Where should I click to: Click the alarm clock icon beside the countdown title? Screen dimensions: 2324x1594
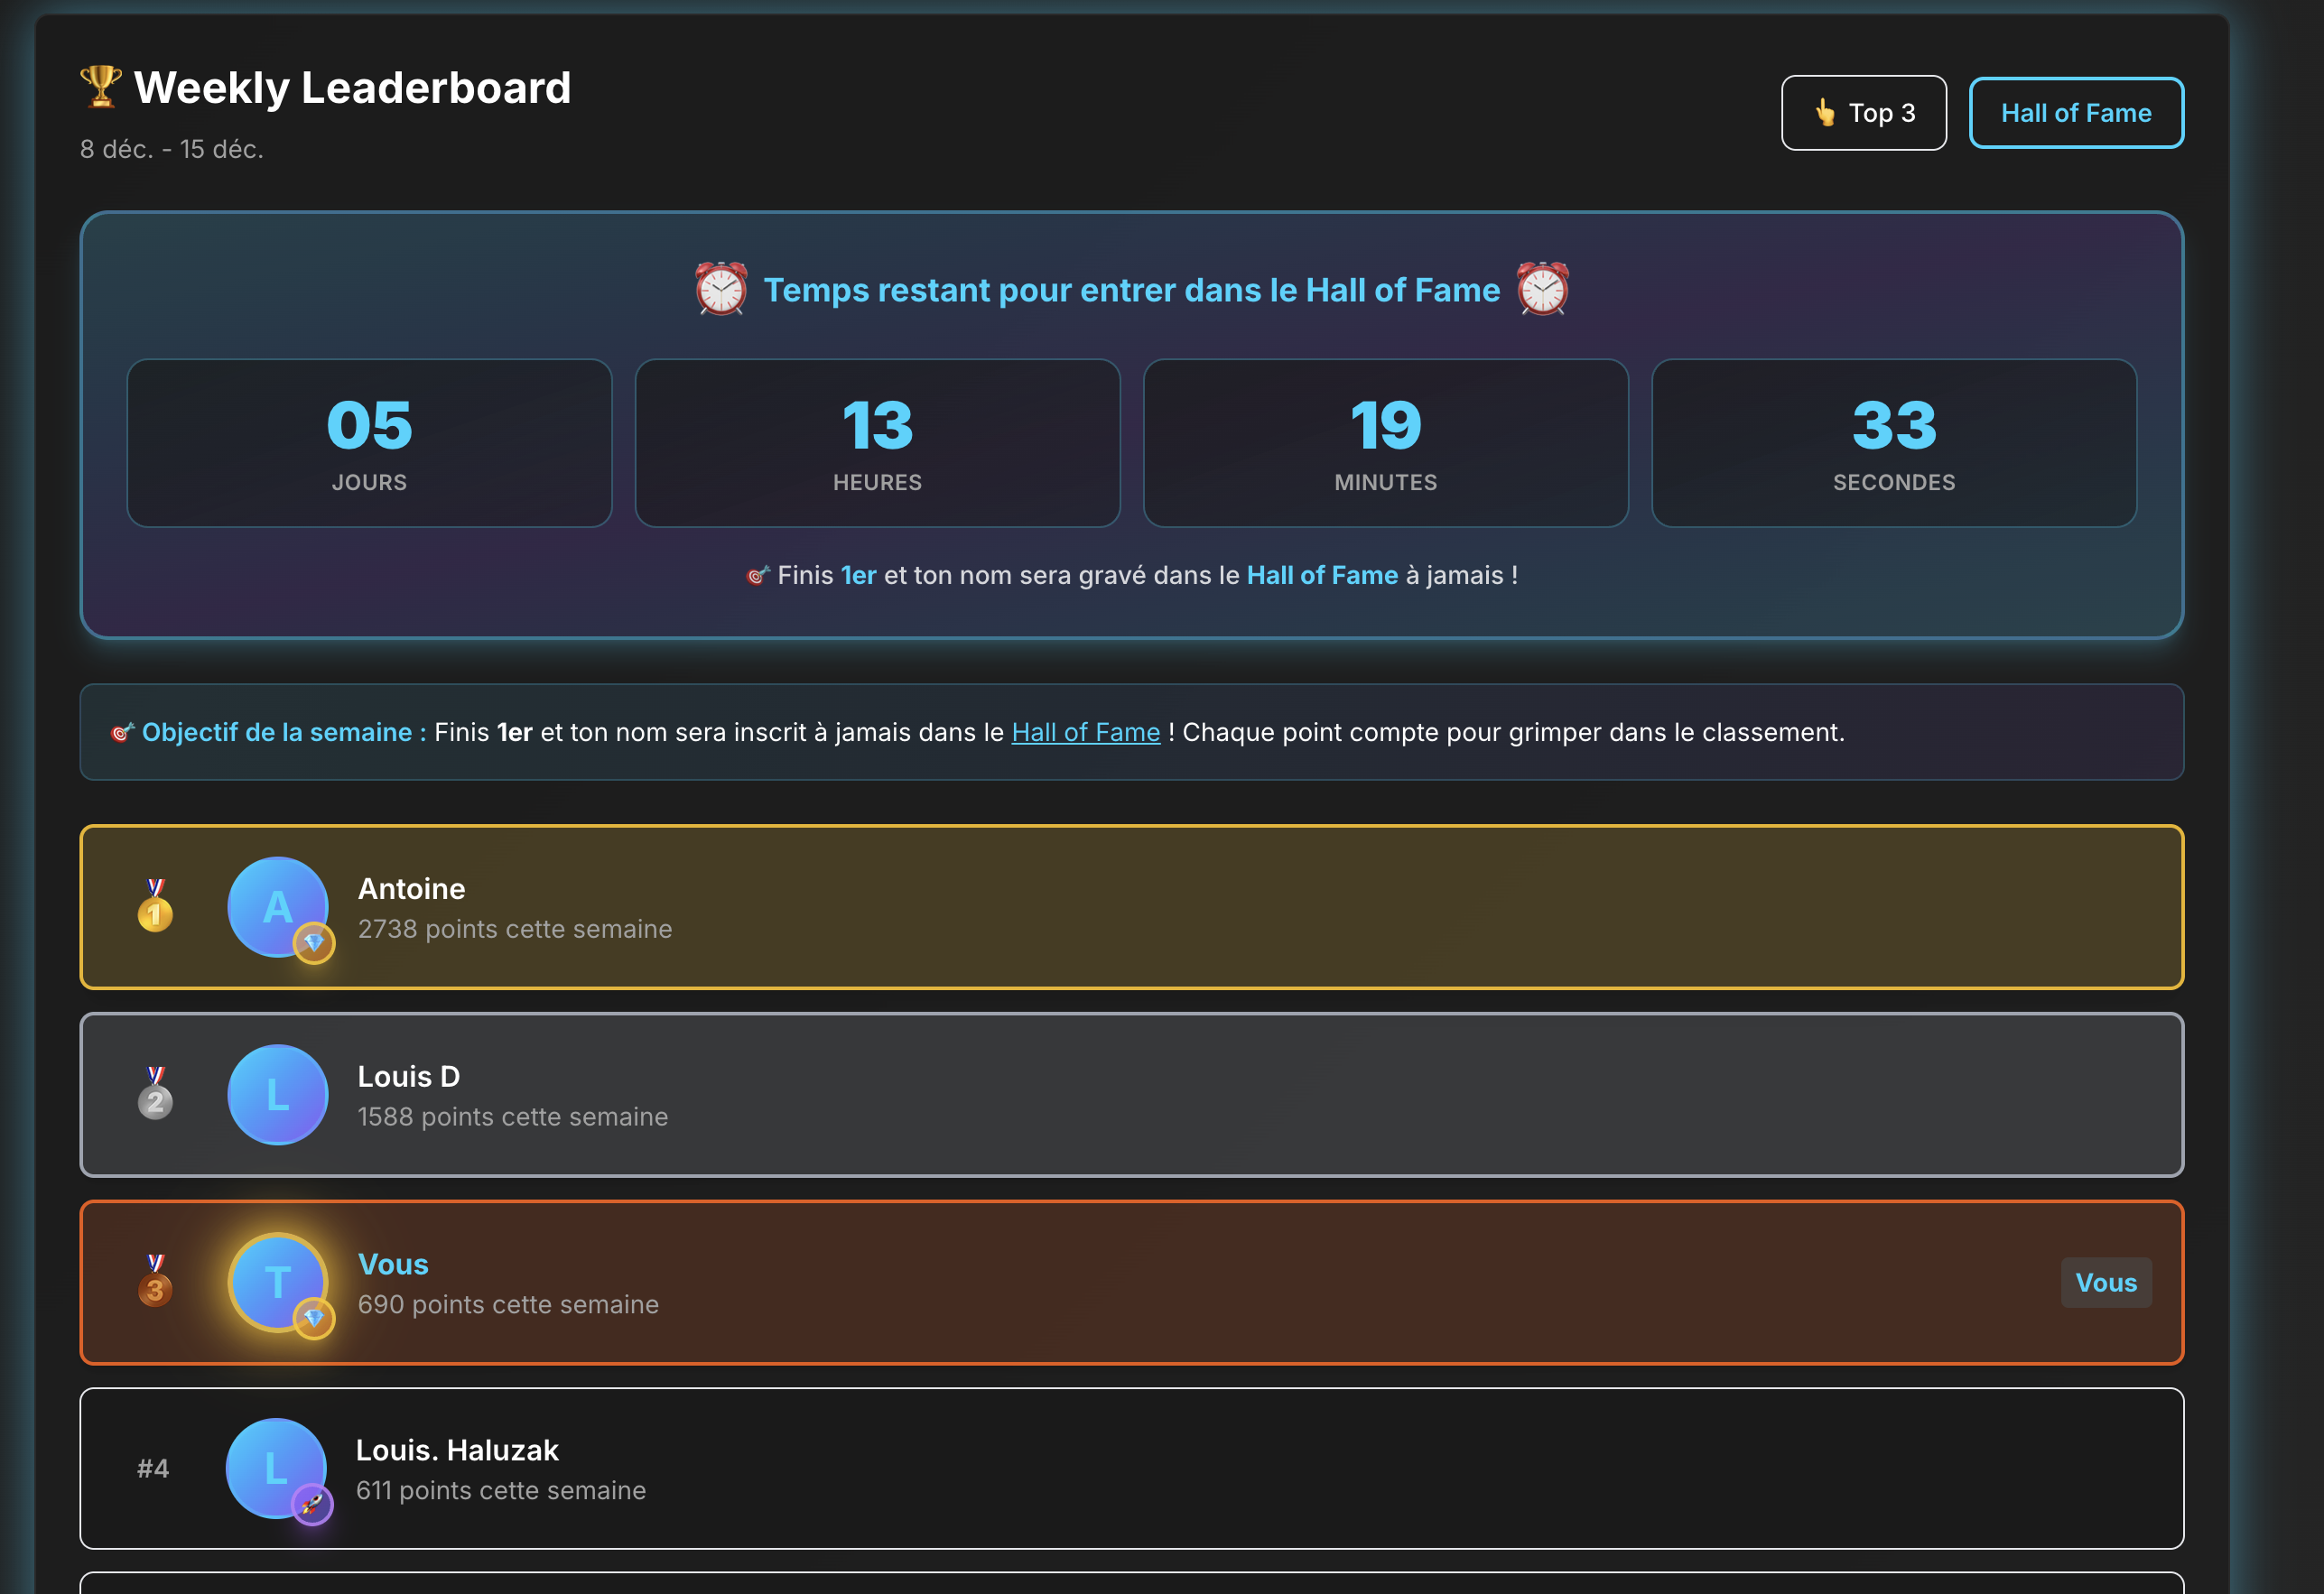point(721,290)
